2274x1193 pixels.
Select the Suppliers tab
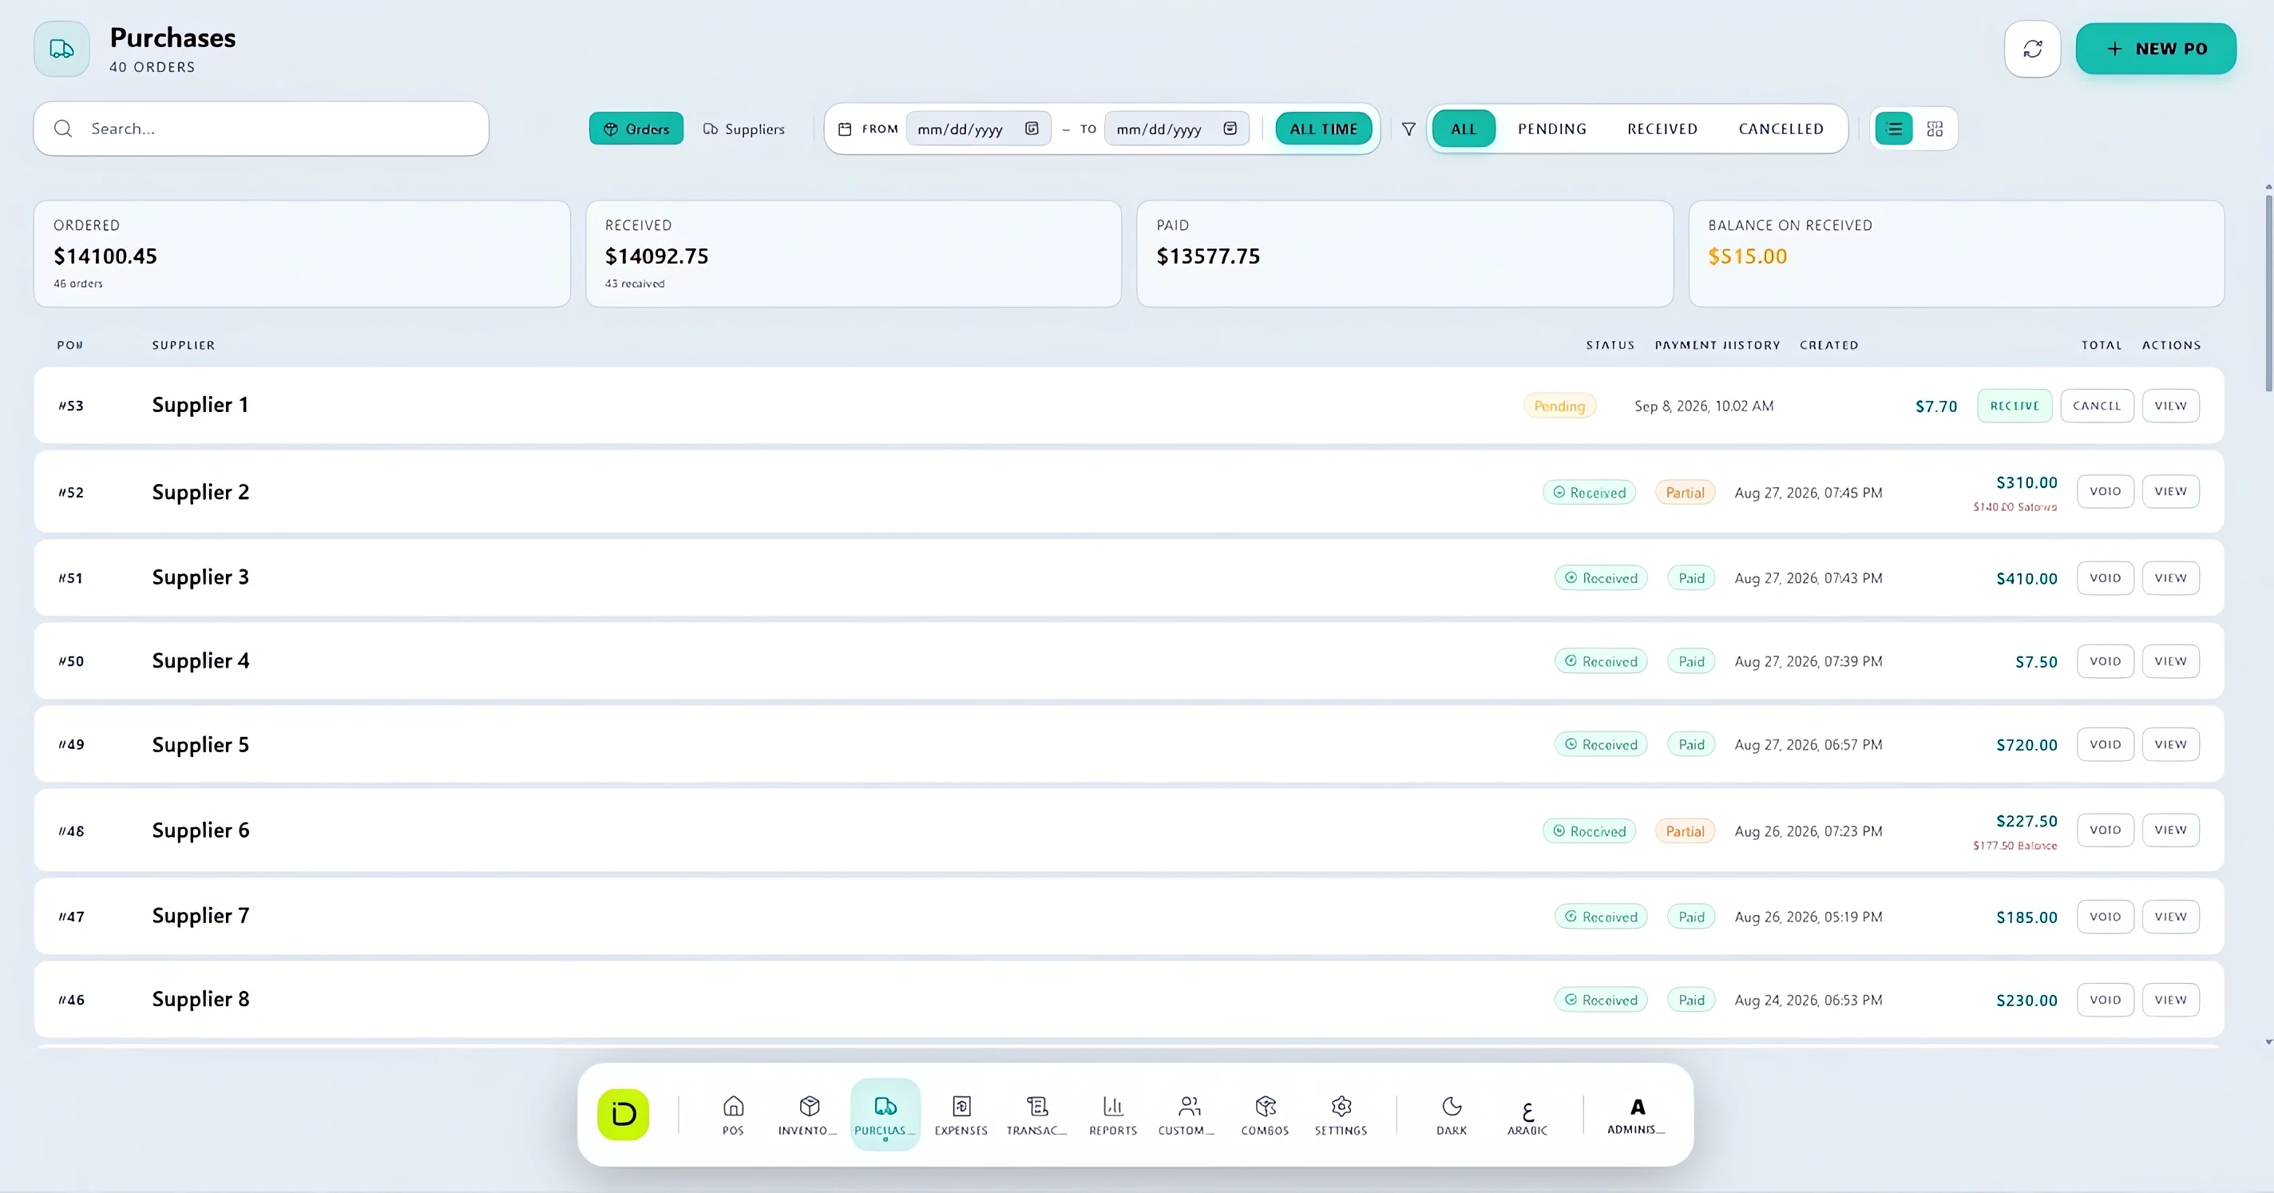click(x=743, y=129)
